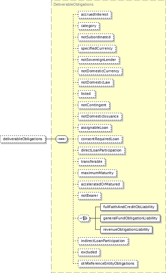The width and height of the screenshot is (166, 273).
Task: Click othReferenceEntityObligations element
Action: coord(108,263)
